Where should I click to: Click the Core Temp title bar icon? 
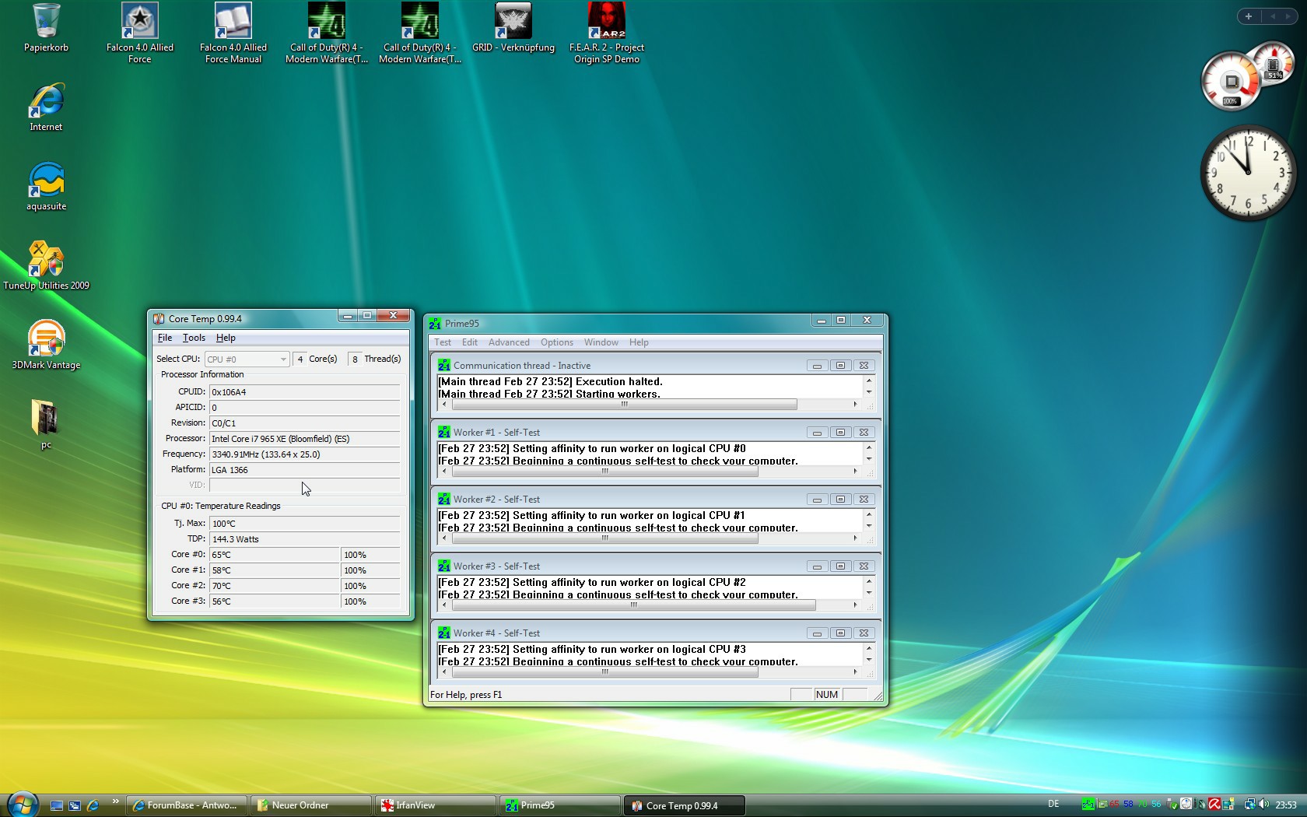pyautogui.click(x=159, y=318)
